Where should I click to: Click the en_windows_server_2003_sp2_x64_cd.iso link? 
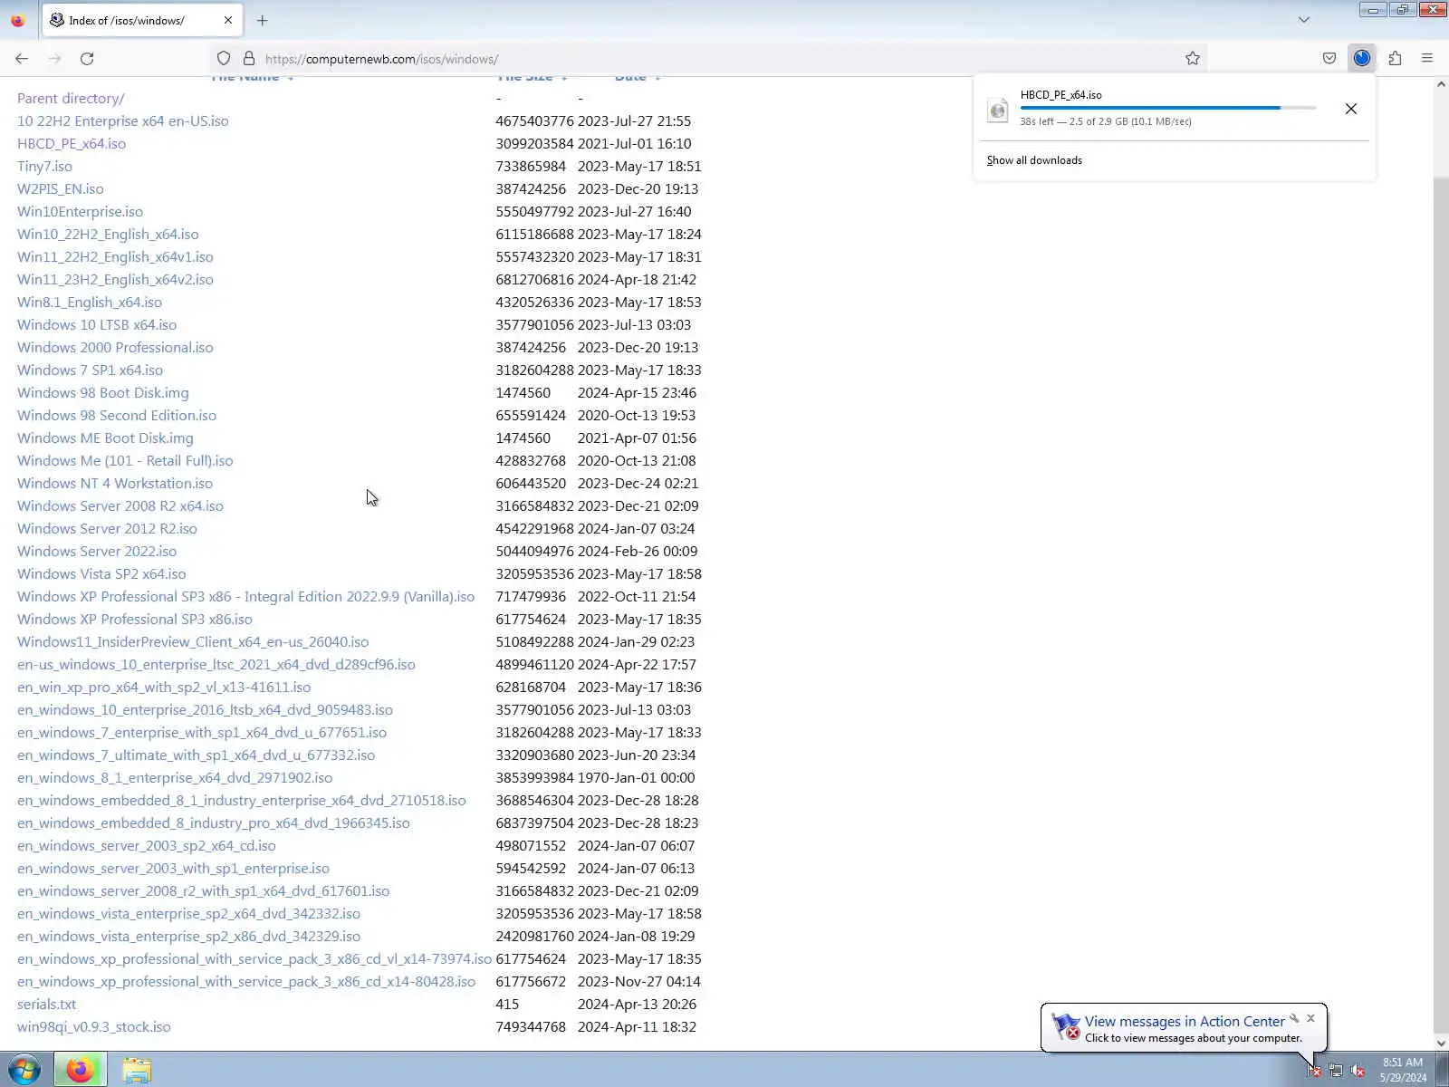[147, 845]
